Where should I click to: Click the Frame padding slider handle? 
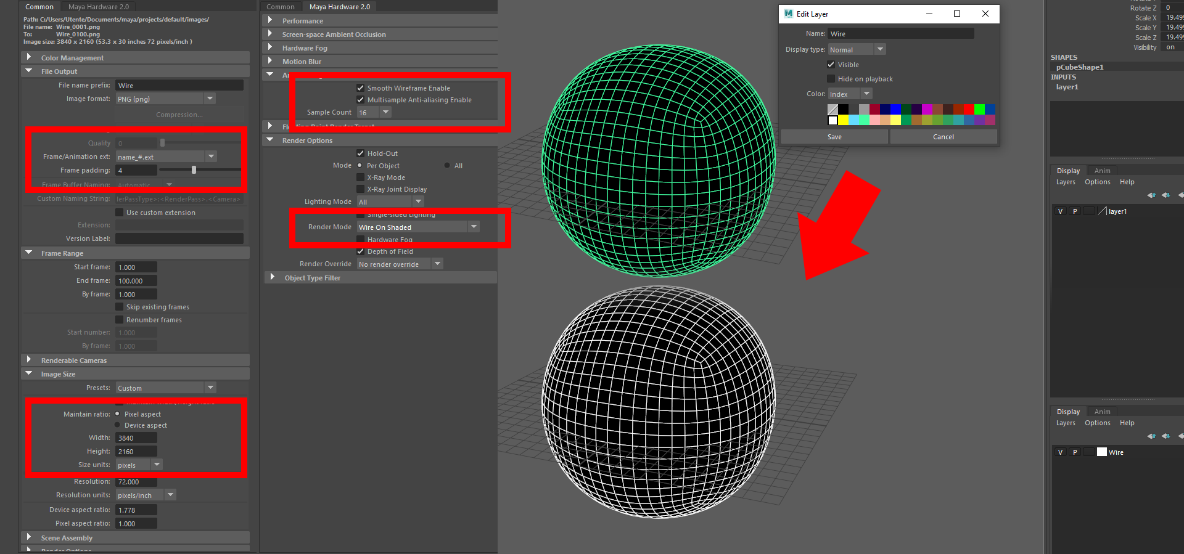click(x=194, y=170)
